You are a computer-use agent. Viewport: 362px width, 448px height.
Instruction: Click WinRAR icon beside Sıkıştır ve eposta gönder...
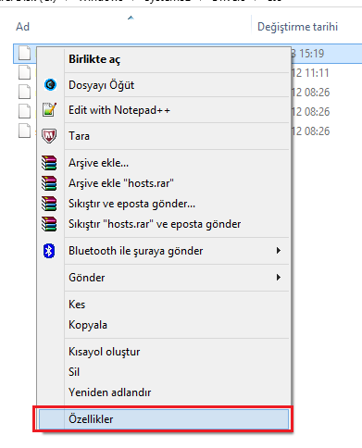49,204
